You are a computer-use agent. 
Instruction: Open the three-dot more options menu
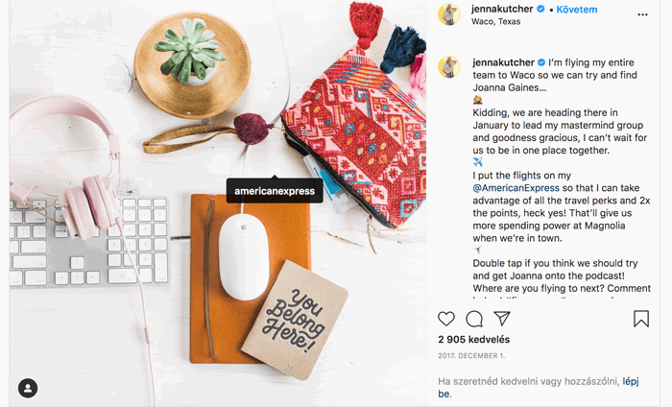point(642,14)
